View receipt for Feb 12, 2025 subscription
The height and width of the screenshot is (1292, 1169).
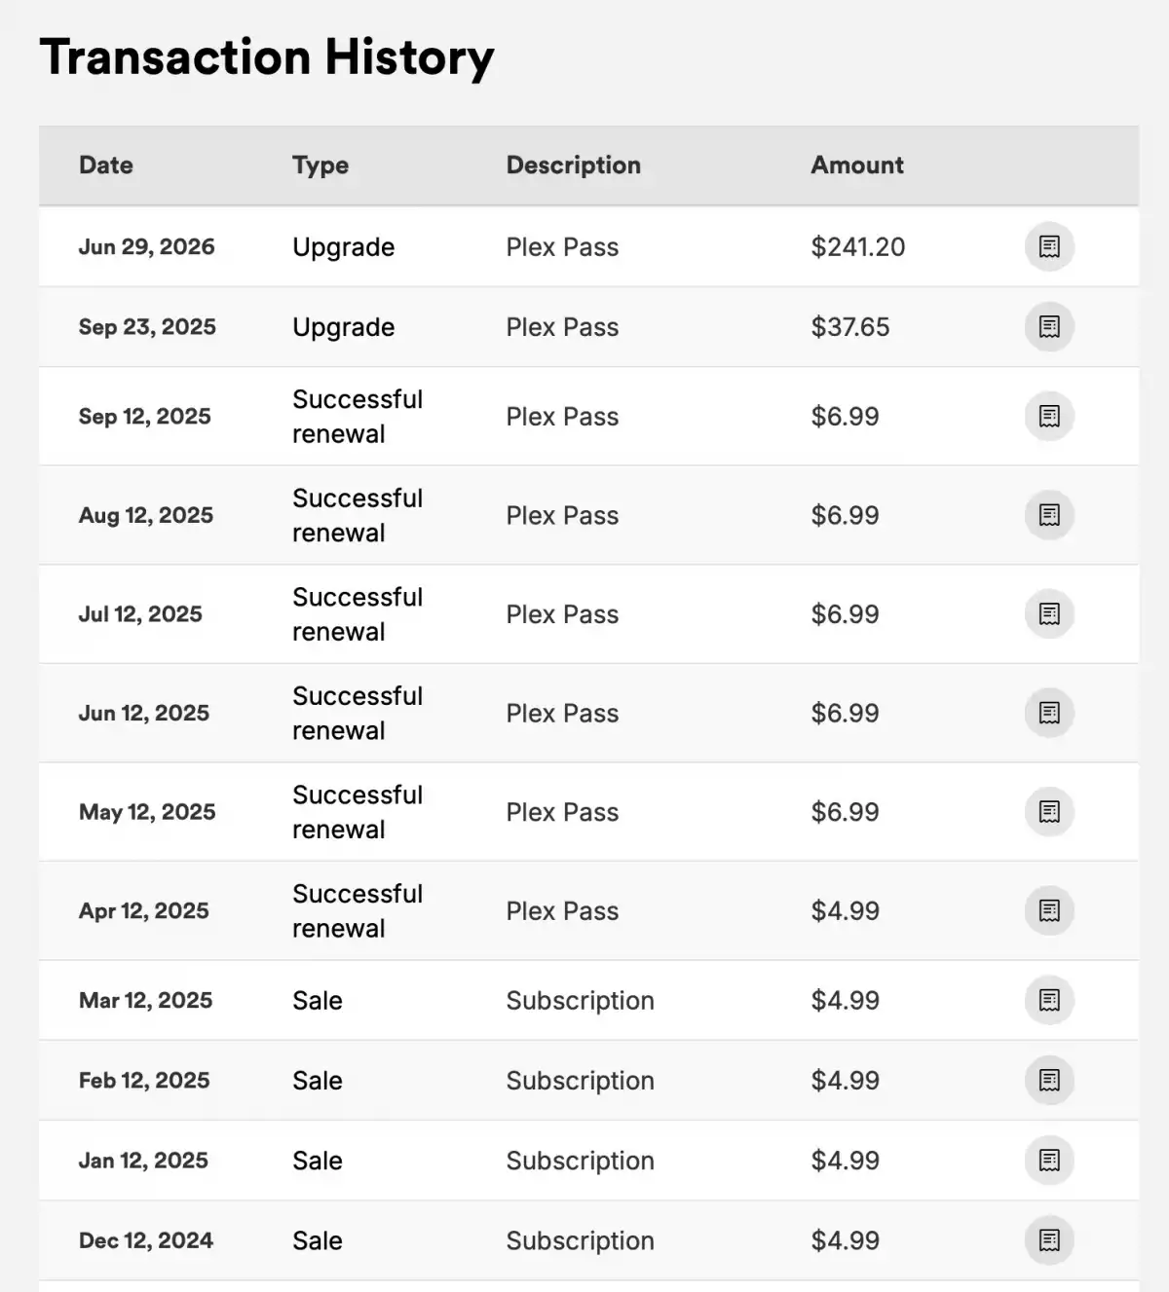(1049, 1080)
